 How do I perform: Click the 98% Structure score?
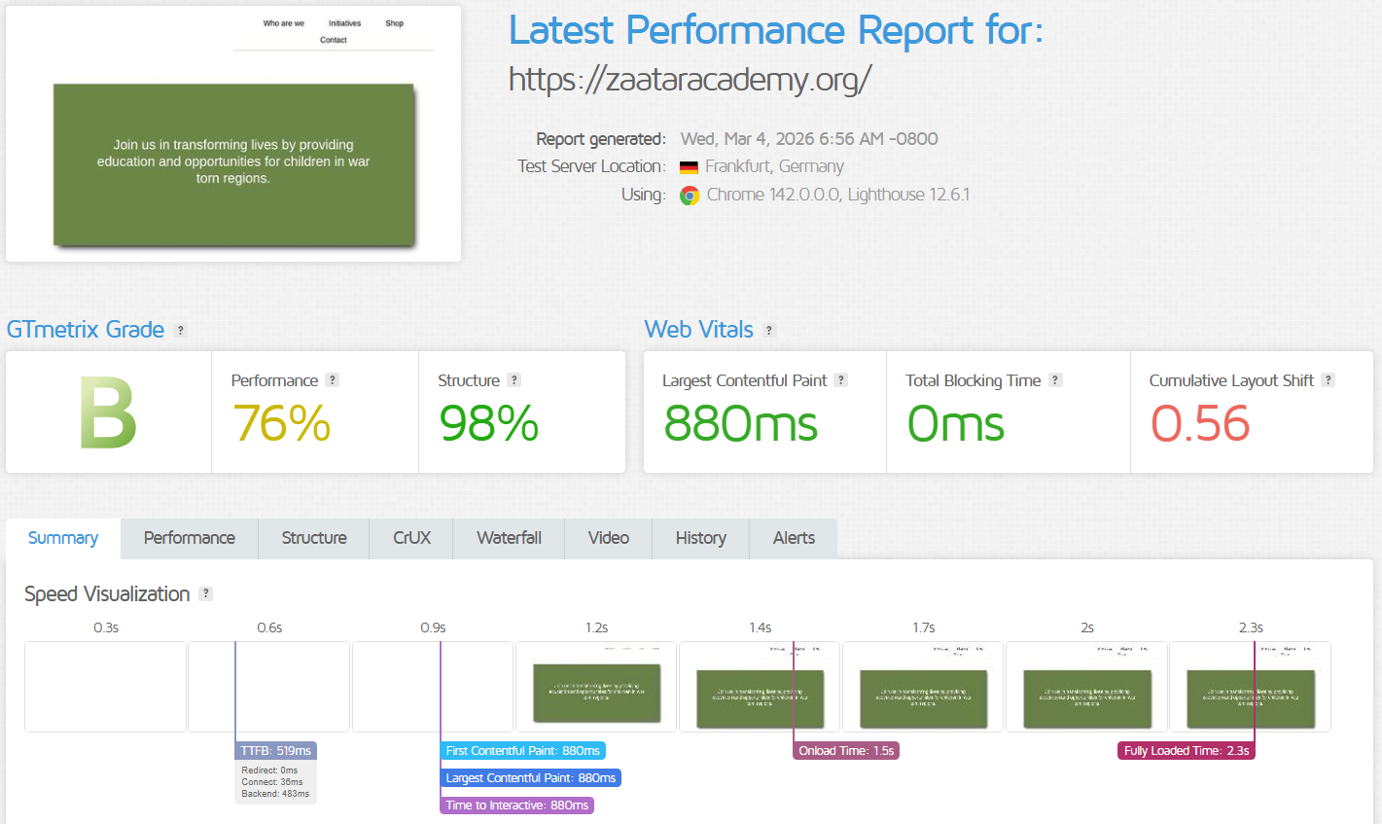pyautogui.click(x=488, y=424)
